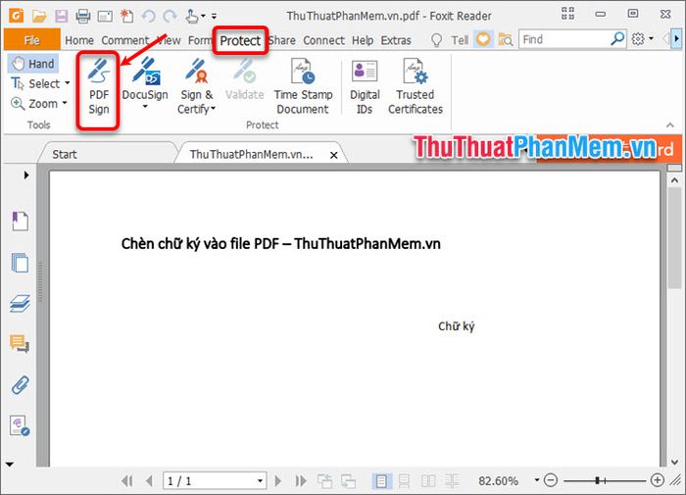
Task: Activate the Hand tool
Action: click(33, 64)
